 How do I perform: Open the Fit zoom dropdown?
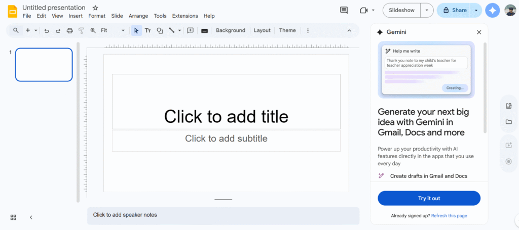[x=113, y=30]
